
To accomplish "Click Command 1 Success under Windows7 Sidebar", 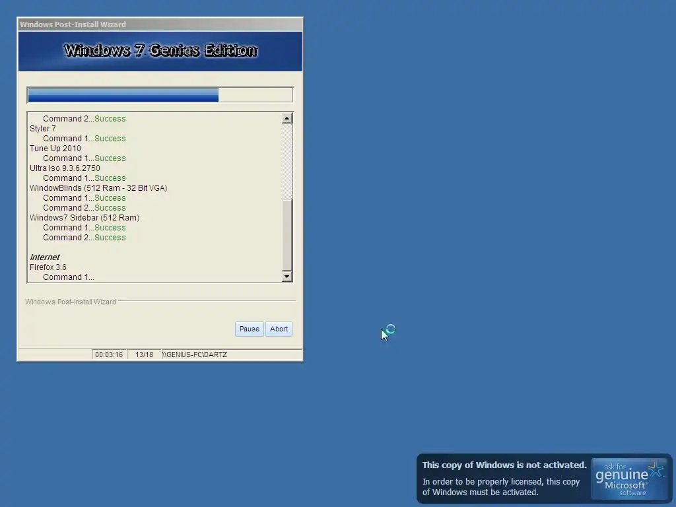I will [x=84, y=228].
